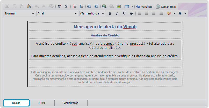Insert a numbered list
The height and width of the screenshot is (108, 209).
[x=74, y=6]
